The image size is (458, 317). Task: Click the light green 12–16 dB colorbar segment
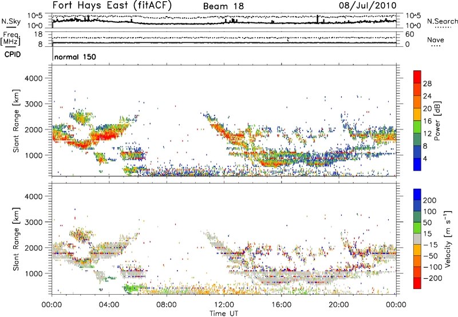(x=417, y=126)
